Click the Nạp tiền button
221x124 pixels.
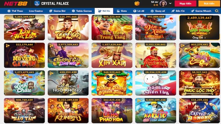tap(185, 4)
